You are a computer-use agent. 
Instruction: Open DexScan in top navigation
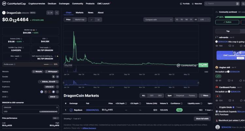click(x=52, y=4)
